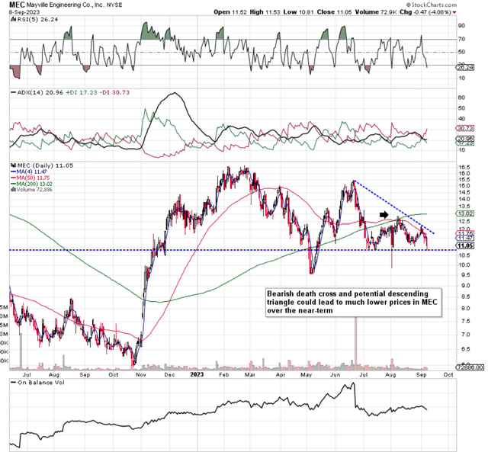Click the Feb month label on time axis

click(223, 374)
